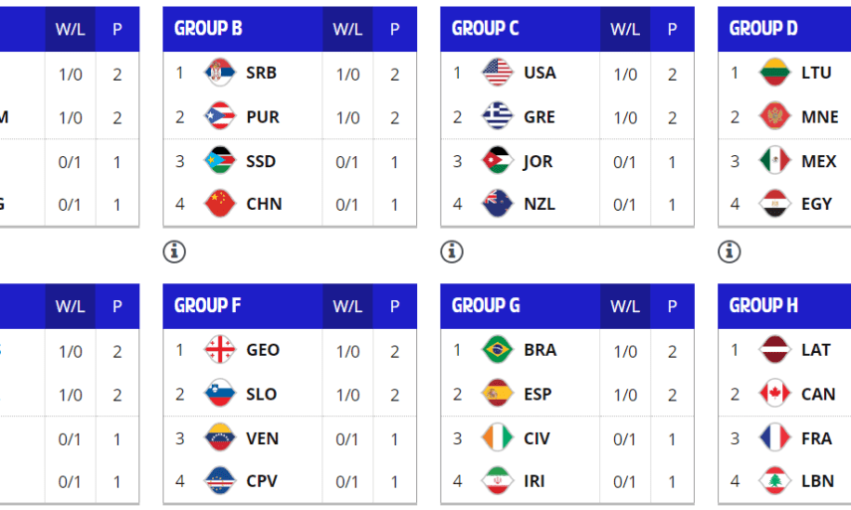Viewport: 851px width, 510px height.
Task: Click the Serbia flag icon
Action: point(219,73)
